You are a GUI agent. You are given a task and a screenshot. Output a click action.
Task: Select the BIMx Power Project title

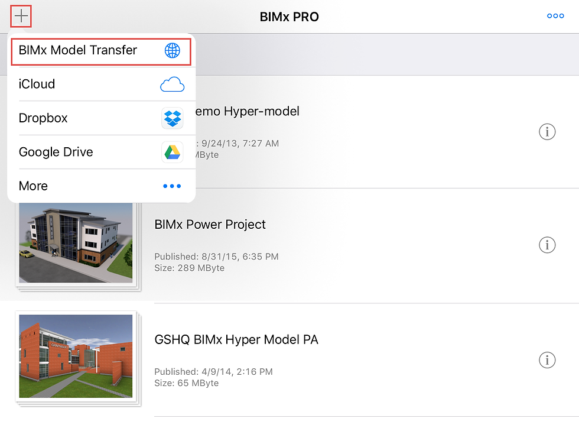210,225
